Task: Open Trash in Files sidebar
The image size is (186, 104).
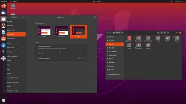Action: (x=115, y=70)
